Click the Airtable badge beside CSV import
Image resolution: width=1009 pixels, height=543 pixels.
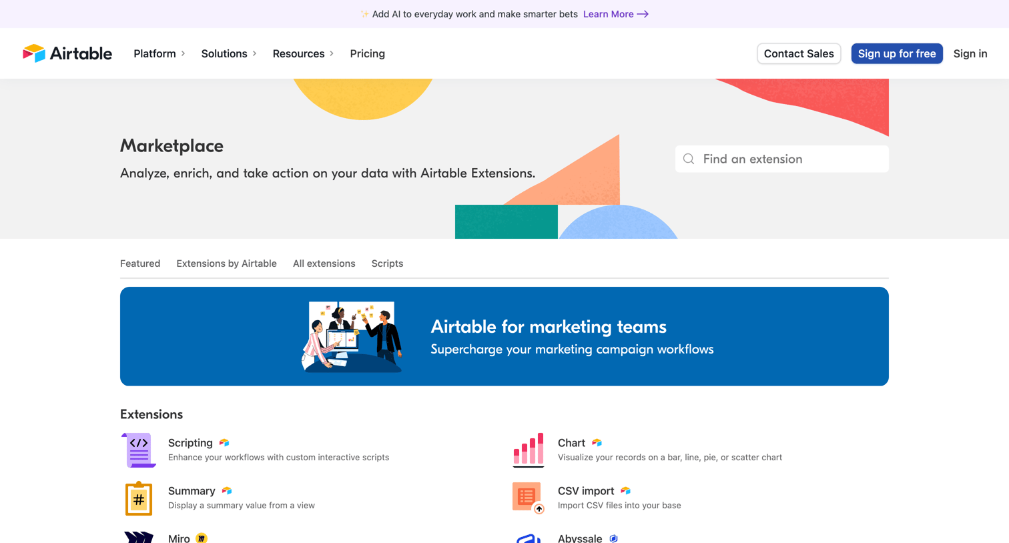point(625,491)
